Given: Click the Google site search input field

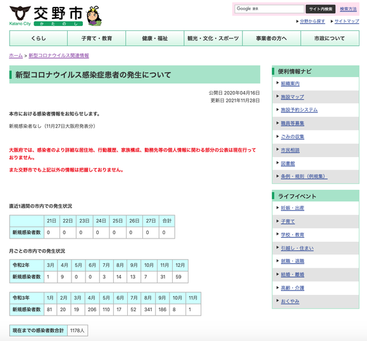Looking at the screenshot, I should click(270, 9).
